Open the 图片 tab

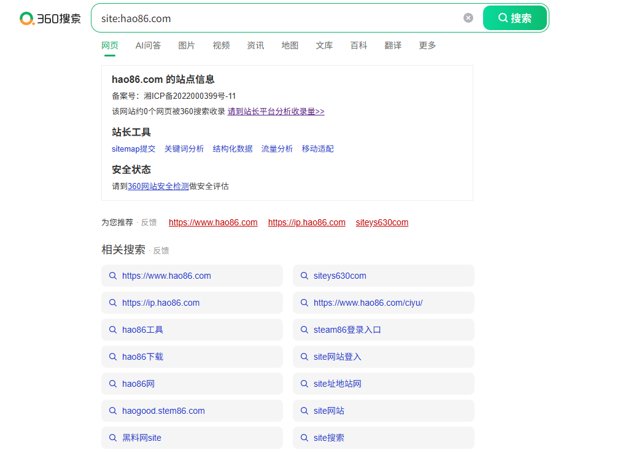(187, 45)
